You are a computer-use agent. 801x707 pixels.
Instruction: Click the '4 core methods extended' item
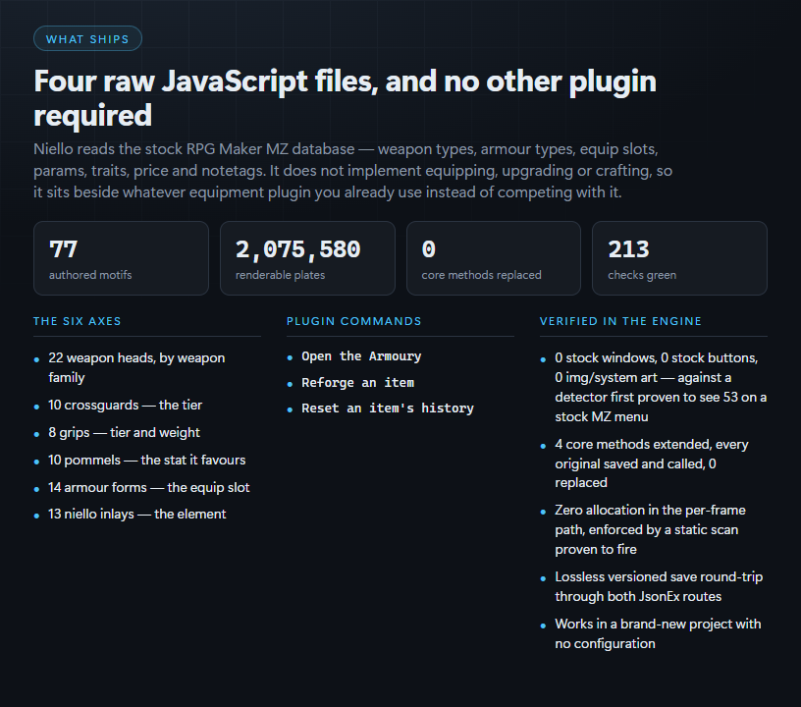(652, 463)
